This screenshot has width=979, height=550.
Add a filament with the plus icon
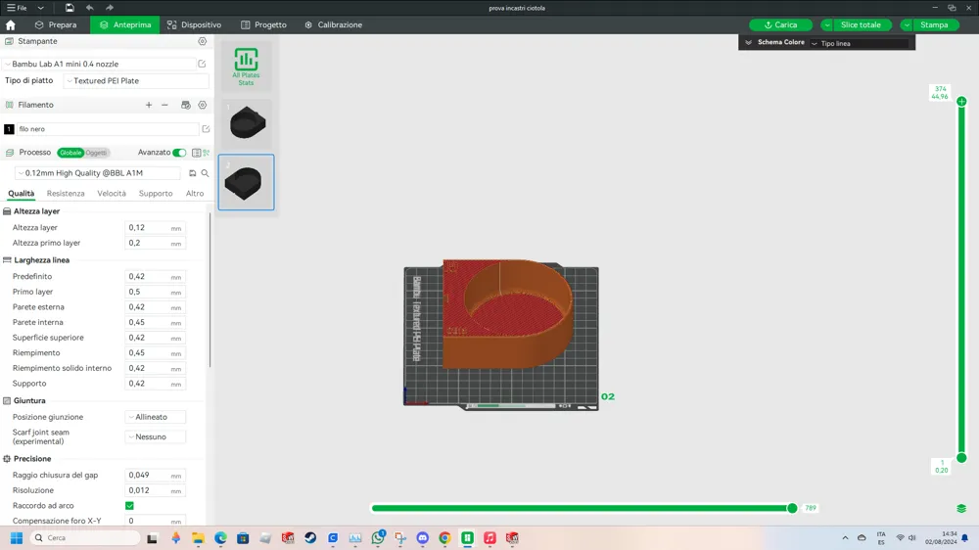click(149, 105)
